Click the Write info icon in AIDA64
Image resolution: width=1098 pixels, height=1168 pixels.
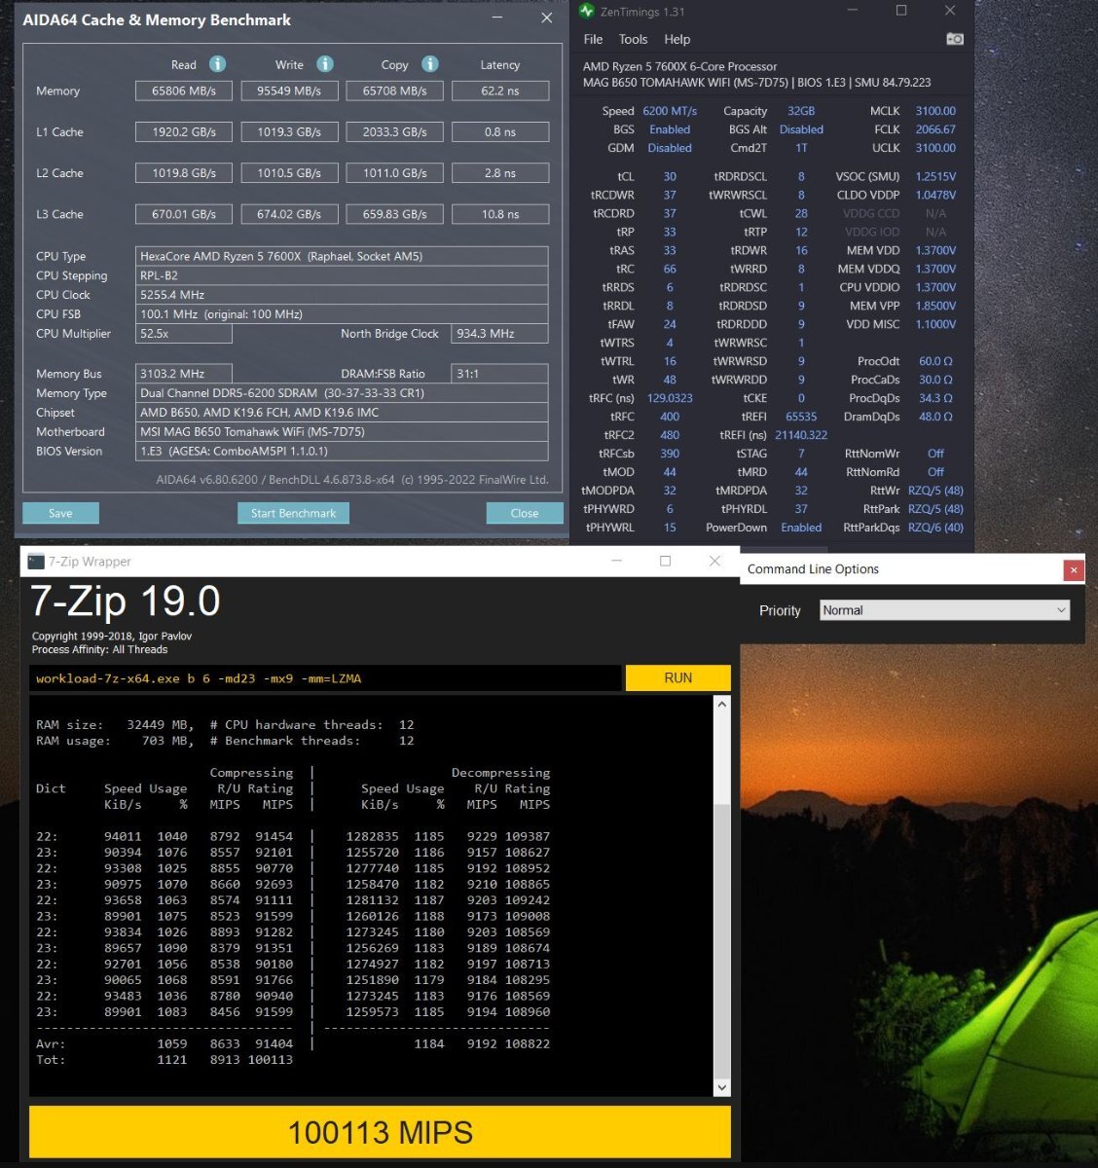click(x=325, y=63)
